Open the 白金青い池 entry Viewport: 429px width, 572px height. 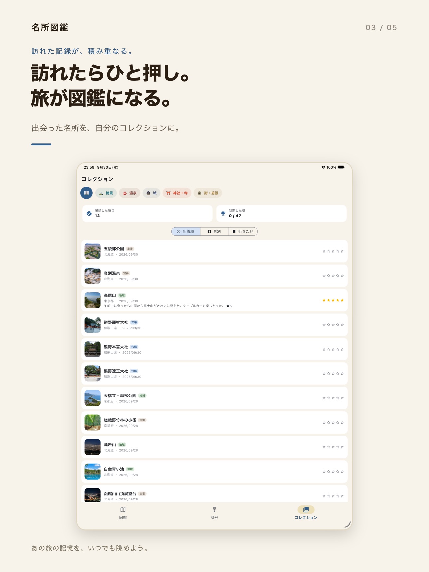tap(214, 472)
